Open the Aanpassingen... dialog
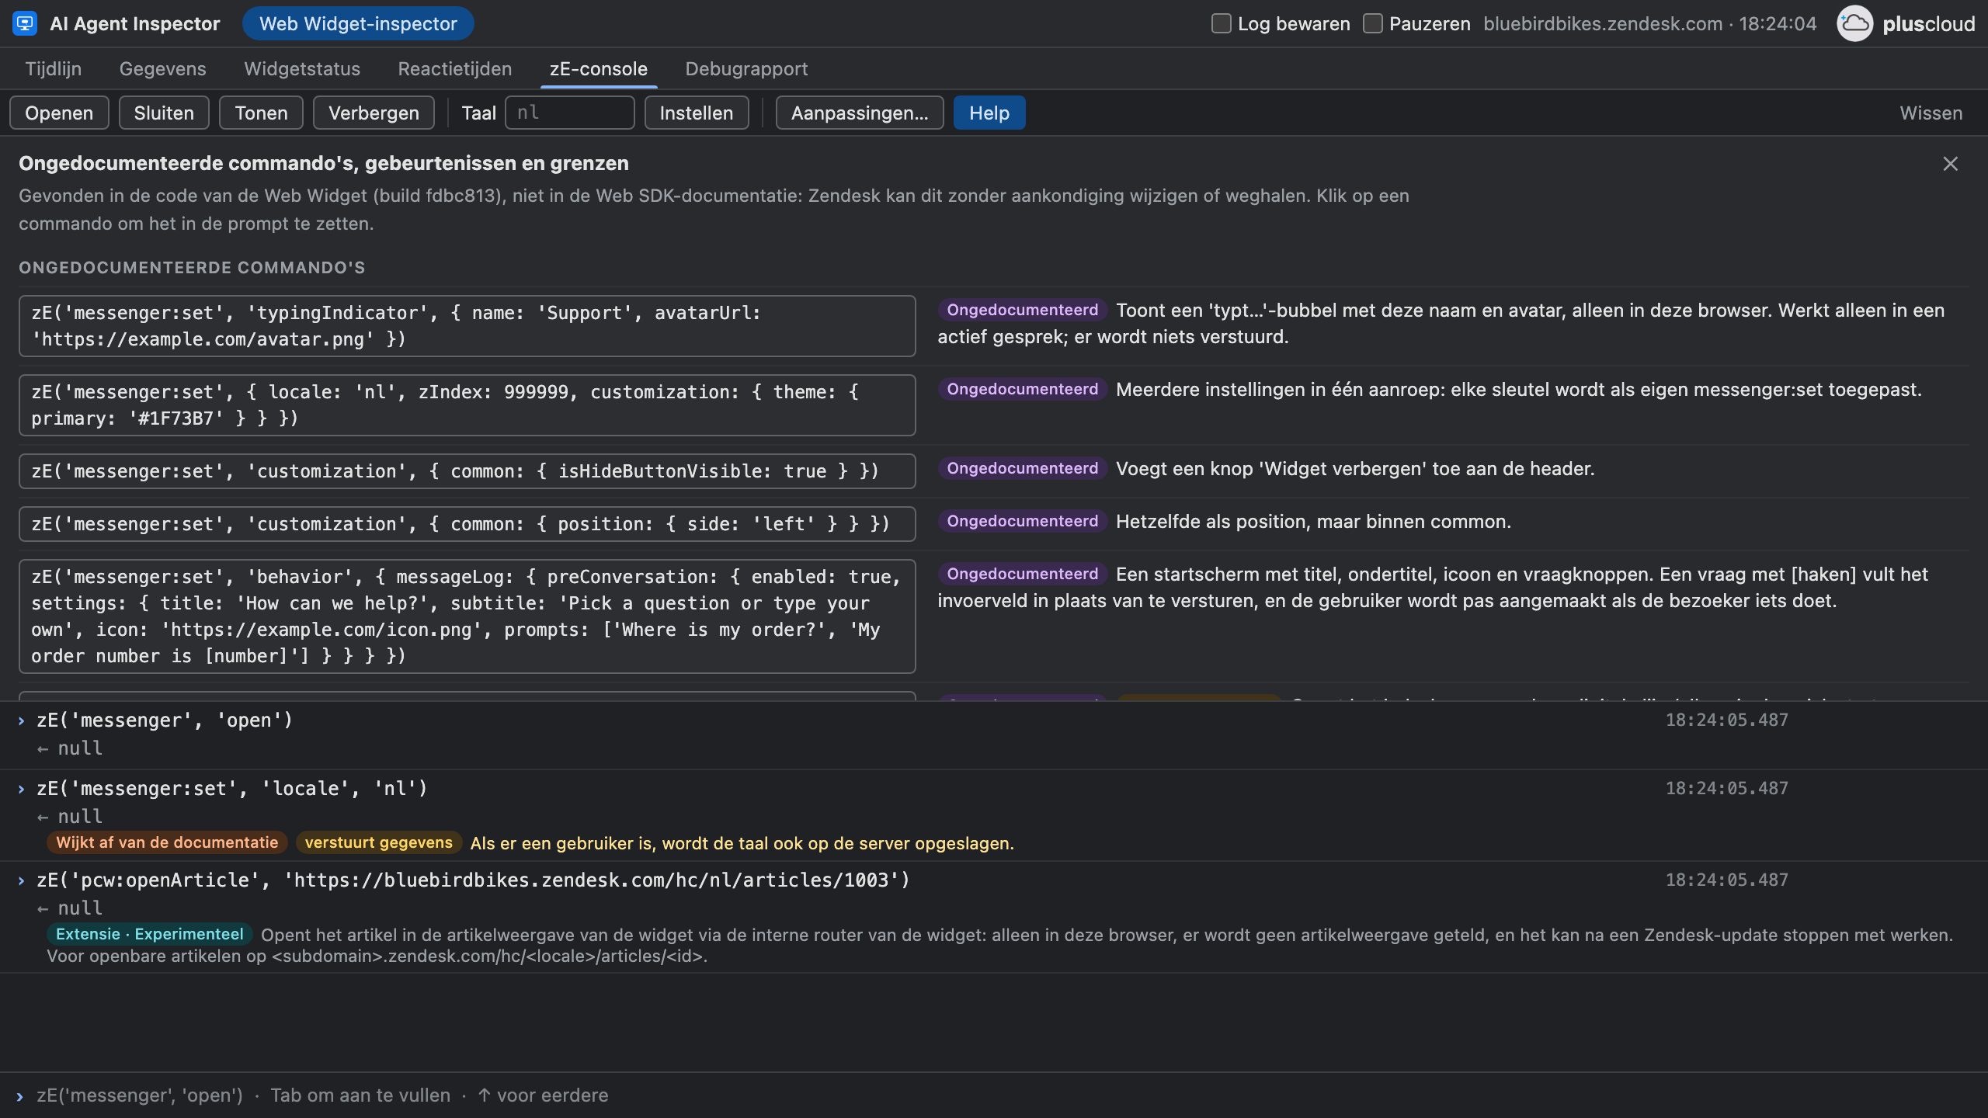 (x=860, y=113)
